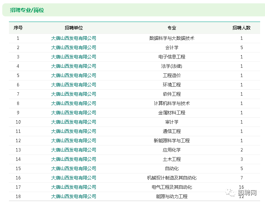Click company link in 自动化 row
Image resolution: width=265 pixels, height=204 pixels.
(x=74, y=168)
